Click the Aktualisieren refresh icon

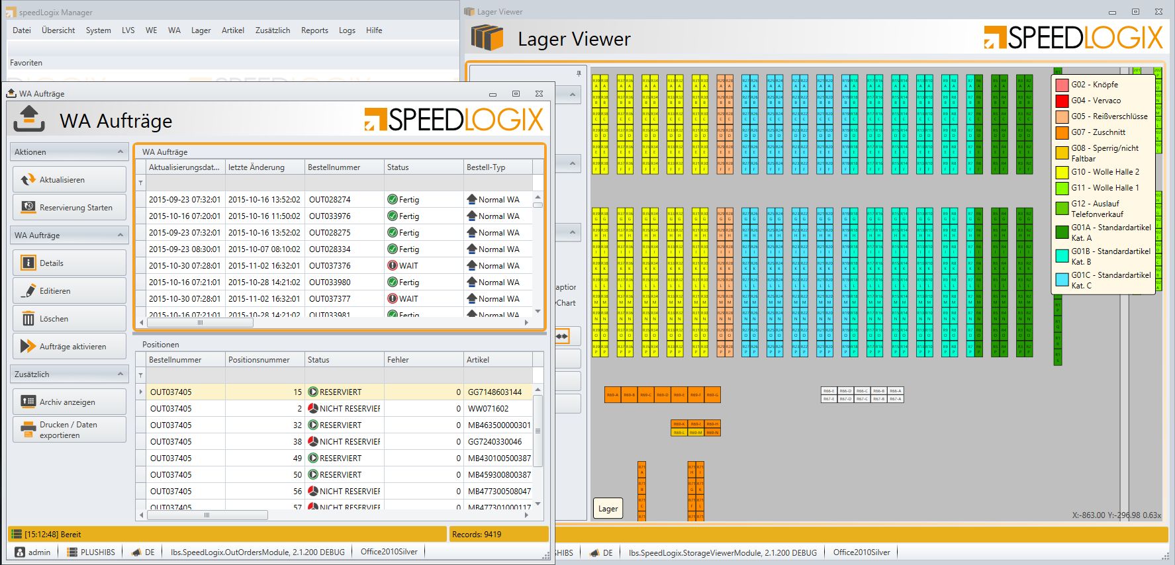28,179
